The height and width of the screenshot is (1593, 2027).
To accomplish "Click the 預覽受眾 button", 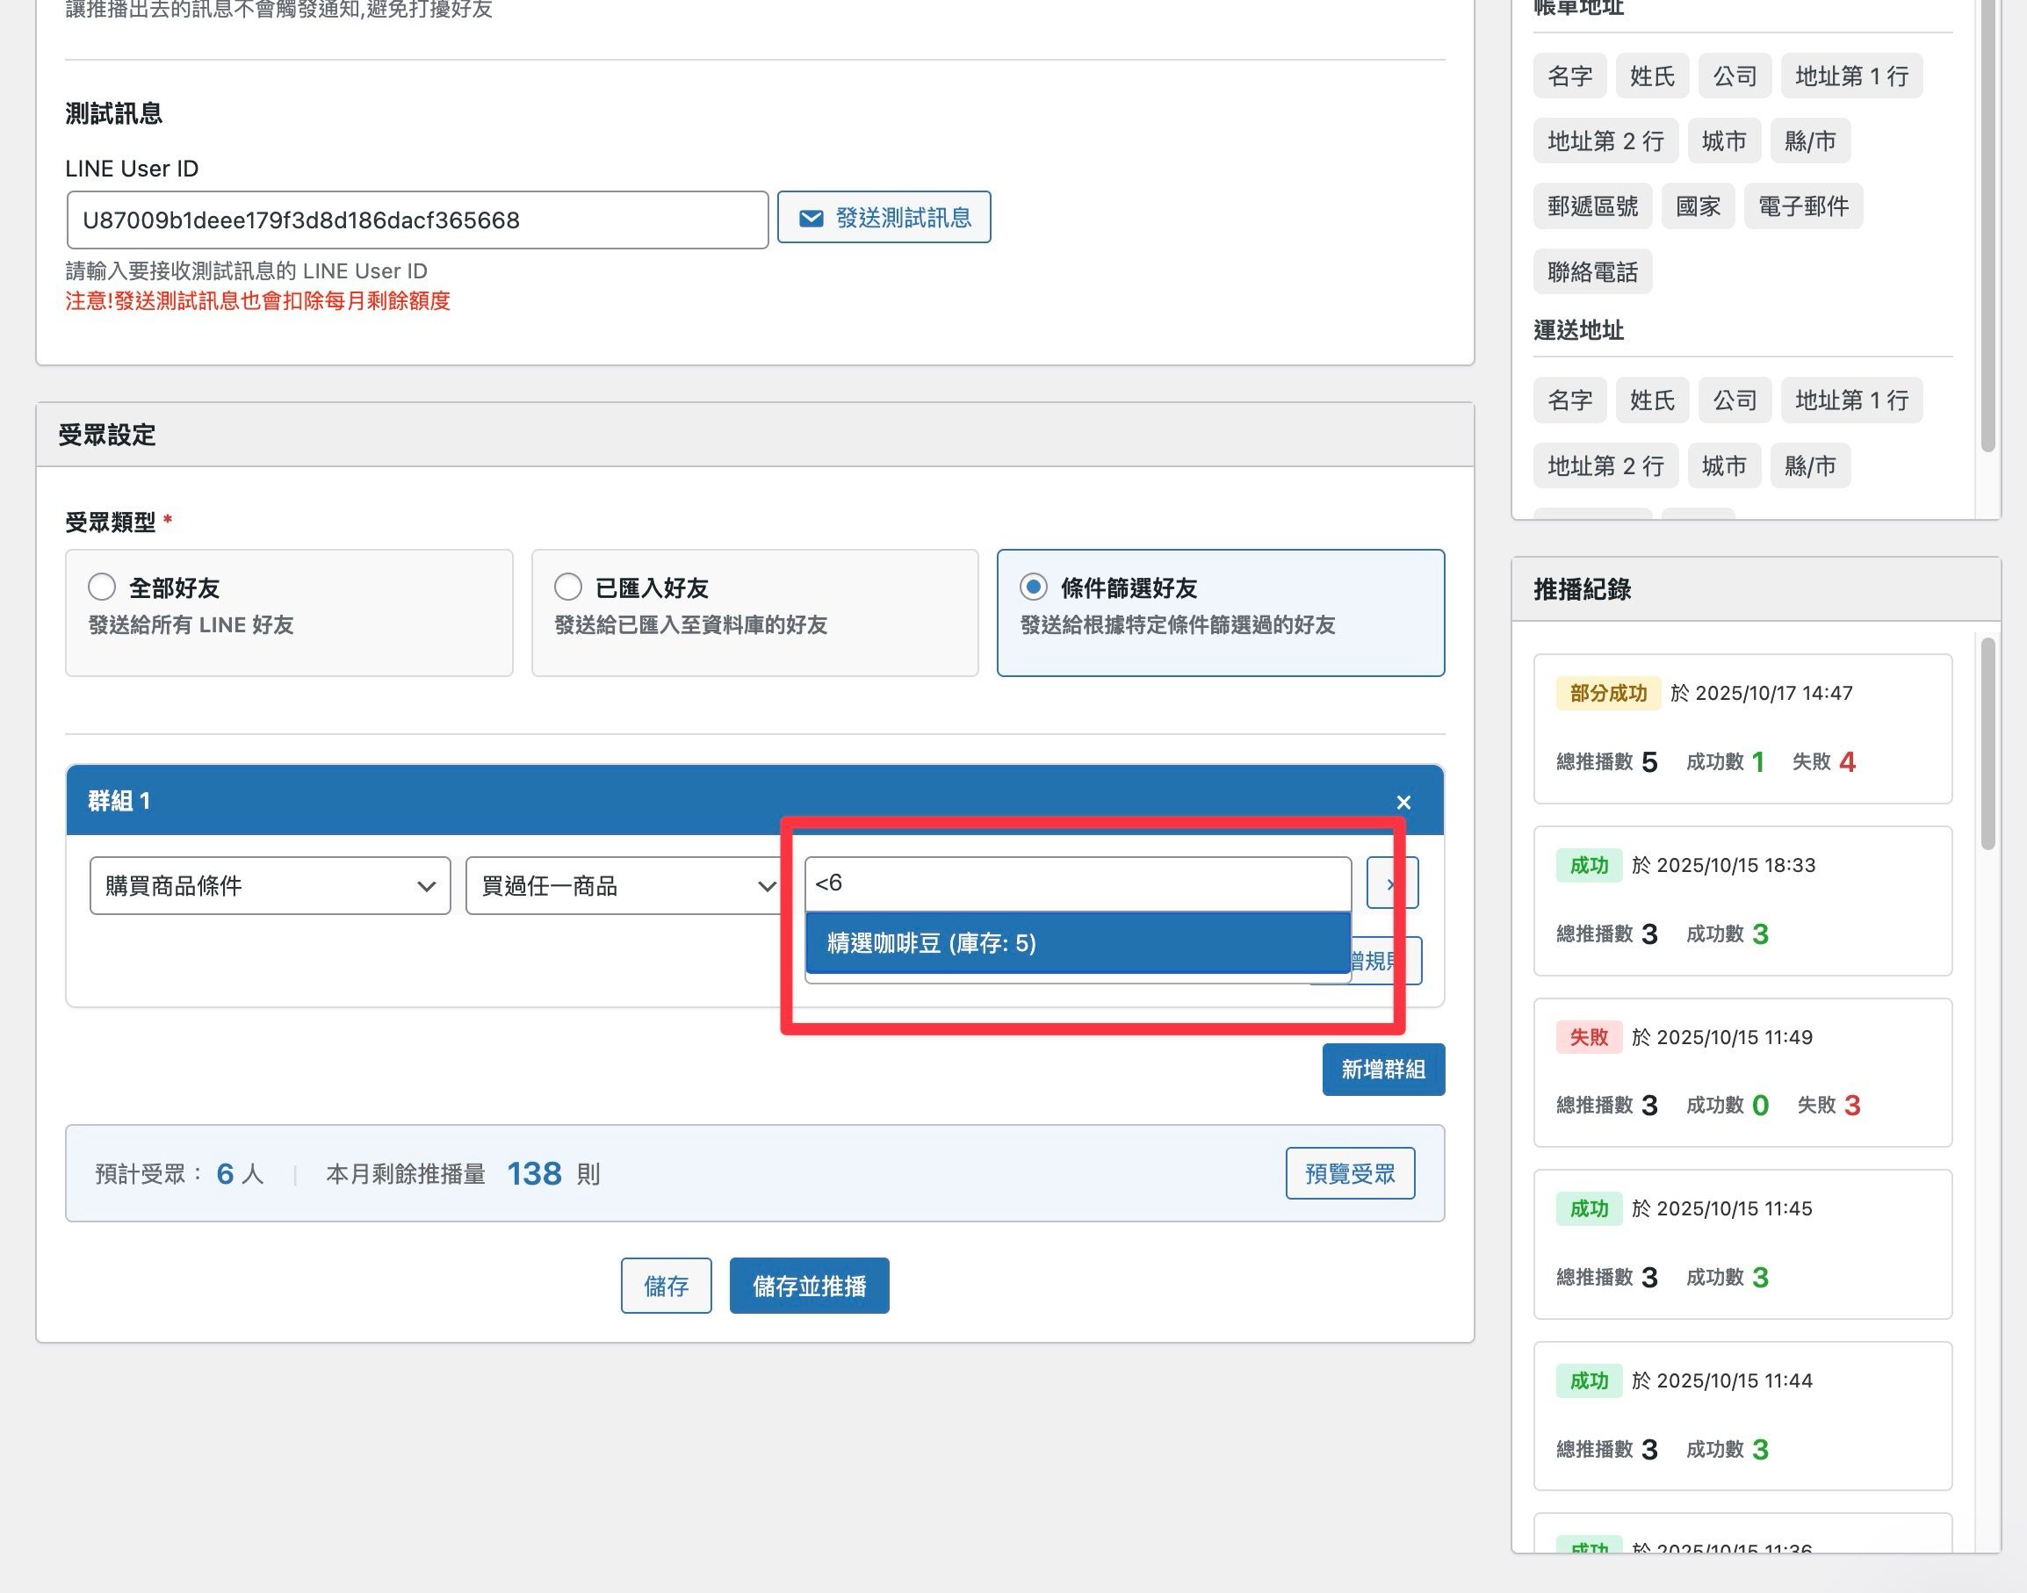I will pyautogui.click(x=1350, y=1173).
